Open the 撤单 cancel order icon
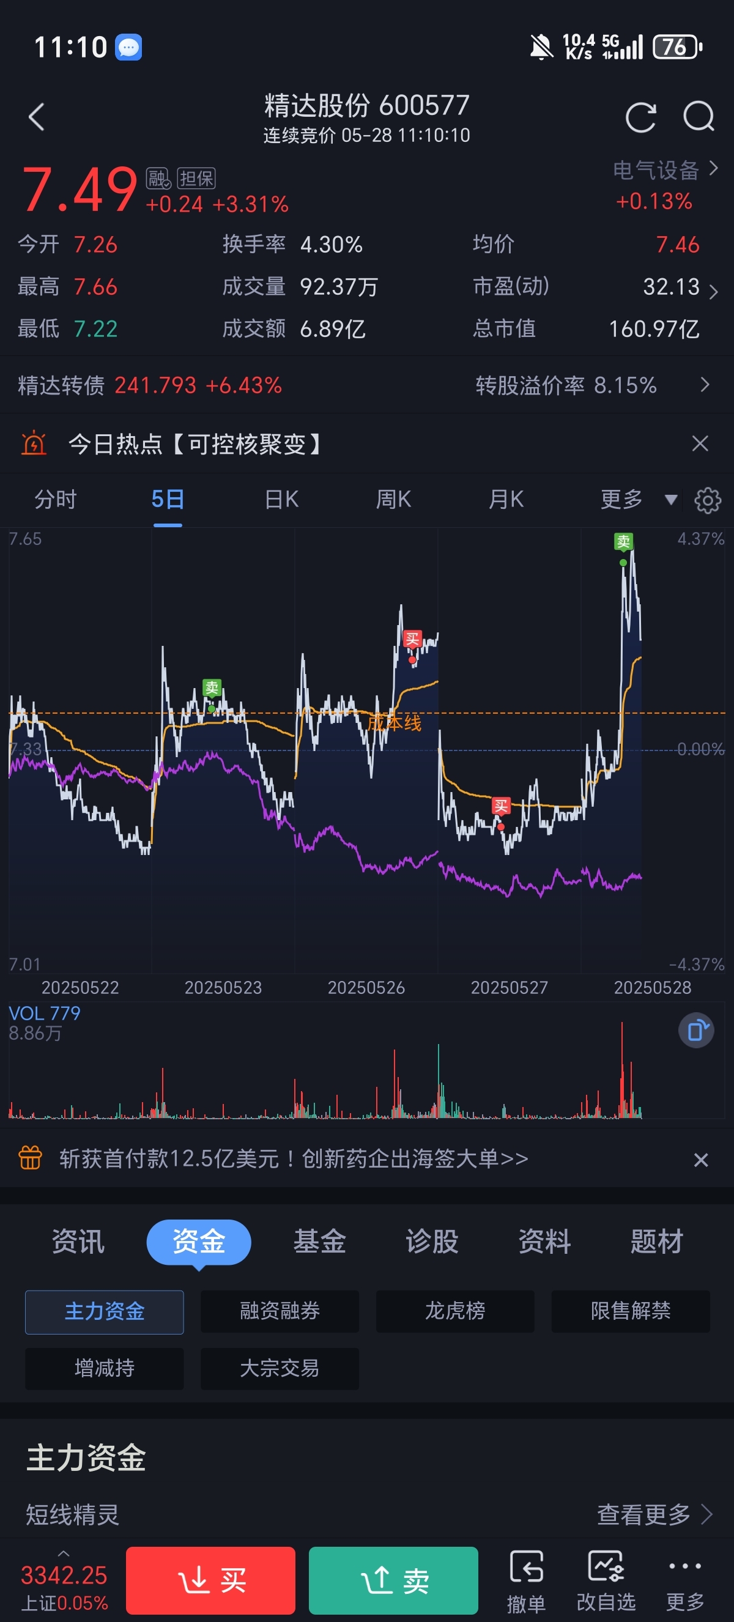This screenshot has height=1622, width=734. pos(526,1582)
